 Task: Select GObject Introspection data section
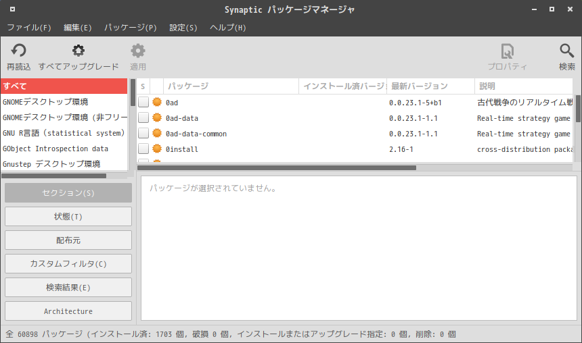click(64, 148)
